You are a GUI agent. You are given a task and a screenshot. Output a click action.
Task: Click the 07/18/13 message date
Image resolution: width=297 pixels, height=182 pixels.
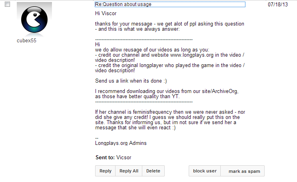[x=276, y=4]
